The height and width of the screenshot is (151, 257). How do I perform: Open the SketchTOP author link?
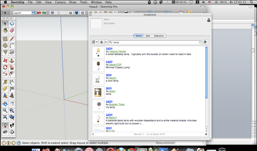115,64
